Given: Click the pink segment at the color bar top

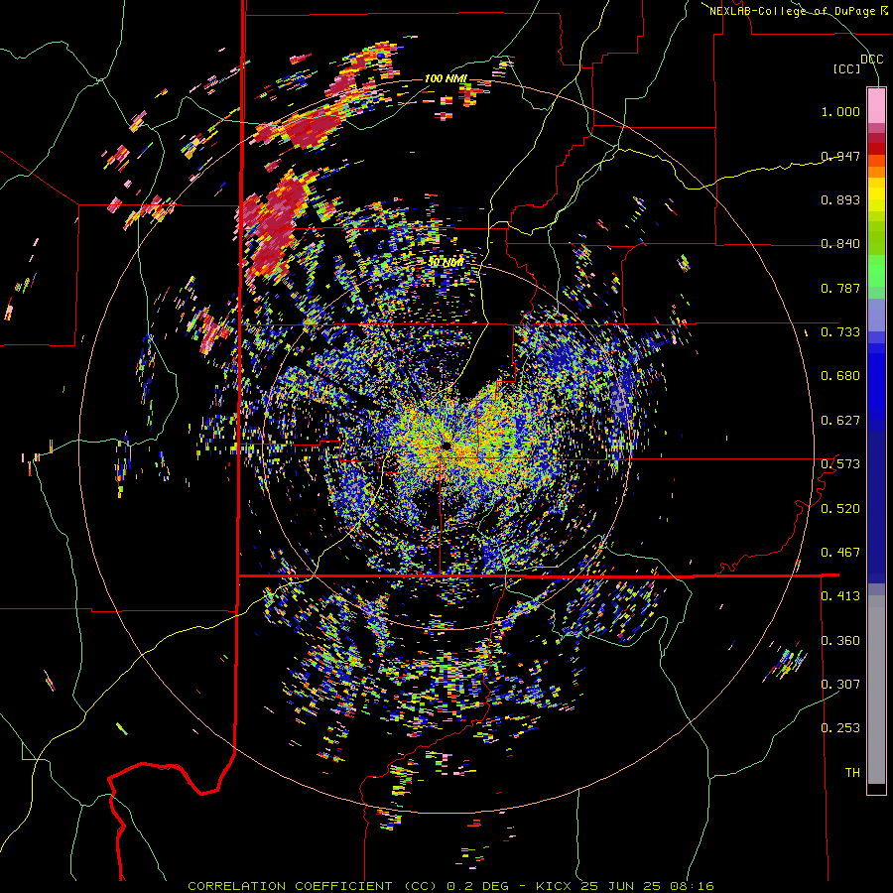Looking at the screenshot, I should click(876, 105).
